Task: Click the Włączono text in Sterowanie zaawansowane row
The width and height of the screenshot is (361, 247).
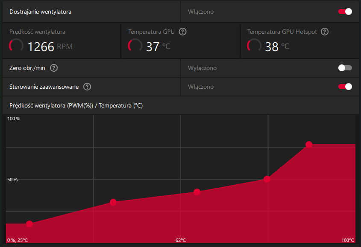Action: point(201,87)
